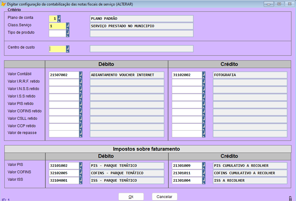This screenshot has height=201, width=296.
Task: Open F4 lookup for Class.Serviço field
Action: click(68, 26)
